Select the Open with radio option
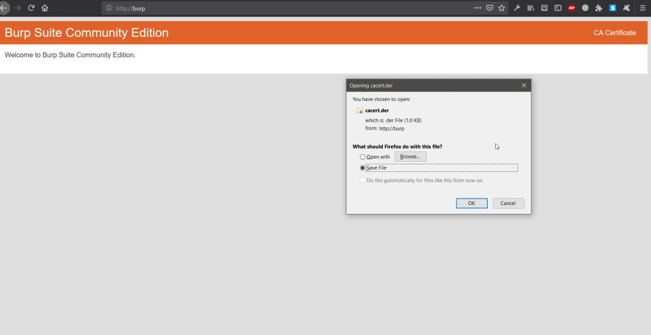 (362, 157)
